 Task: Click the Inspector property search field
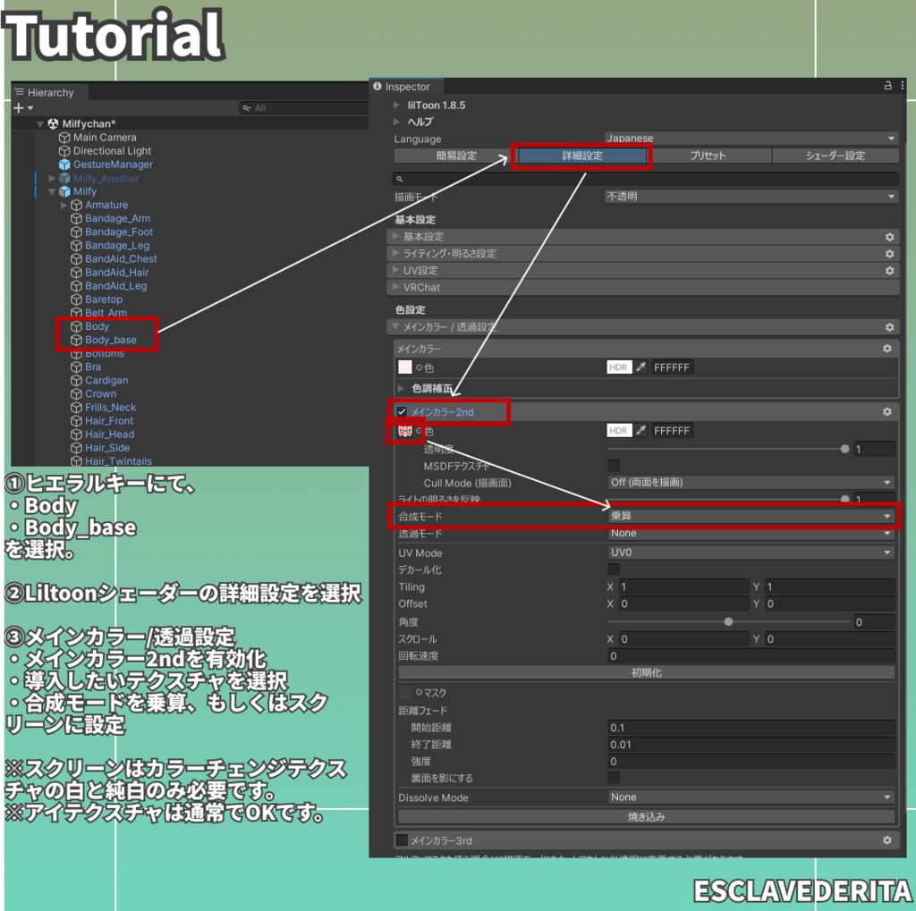click(x=646, y=179)
